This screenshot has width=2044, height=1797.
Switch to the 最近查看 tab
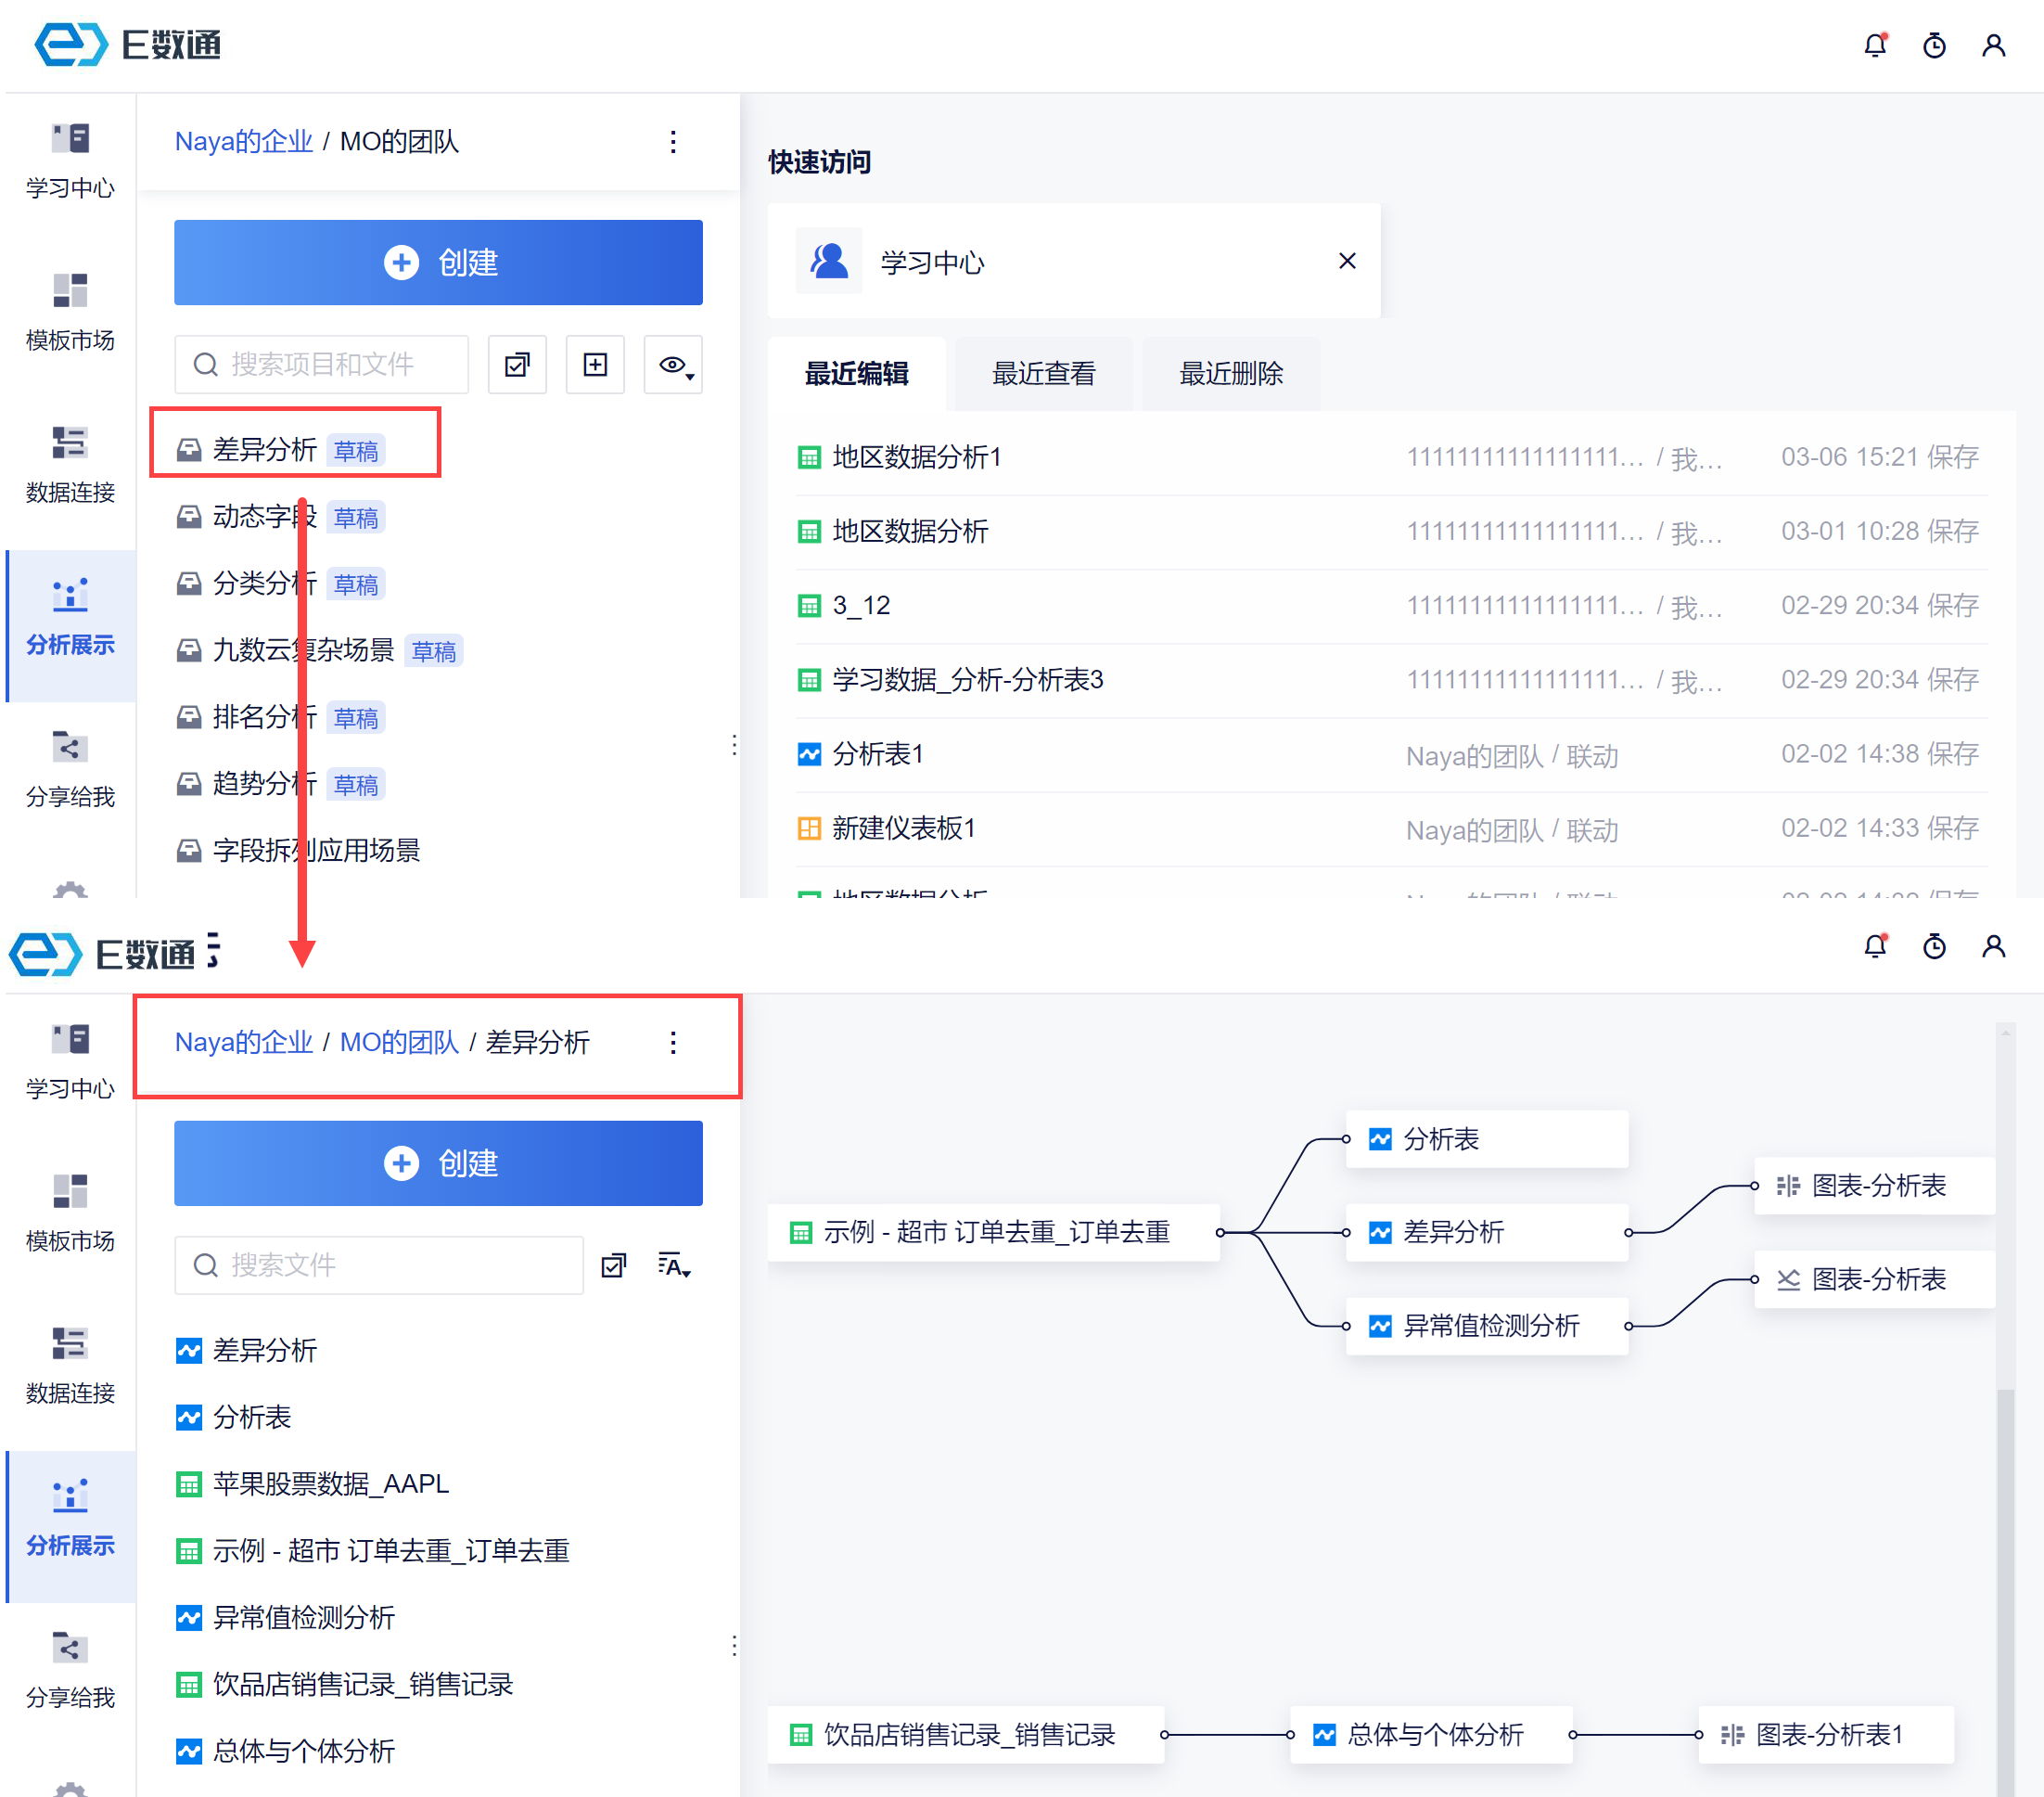1043,373
